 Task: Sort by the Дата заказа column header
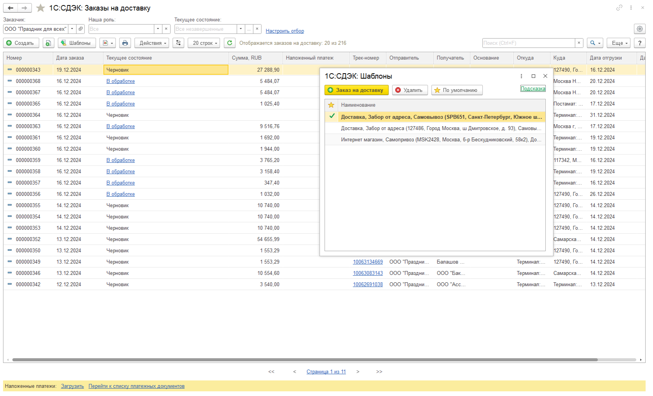78,58
